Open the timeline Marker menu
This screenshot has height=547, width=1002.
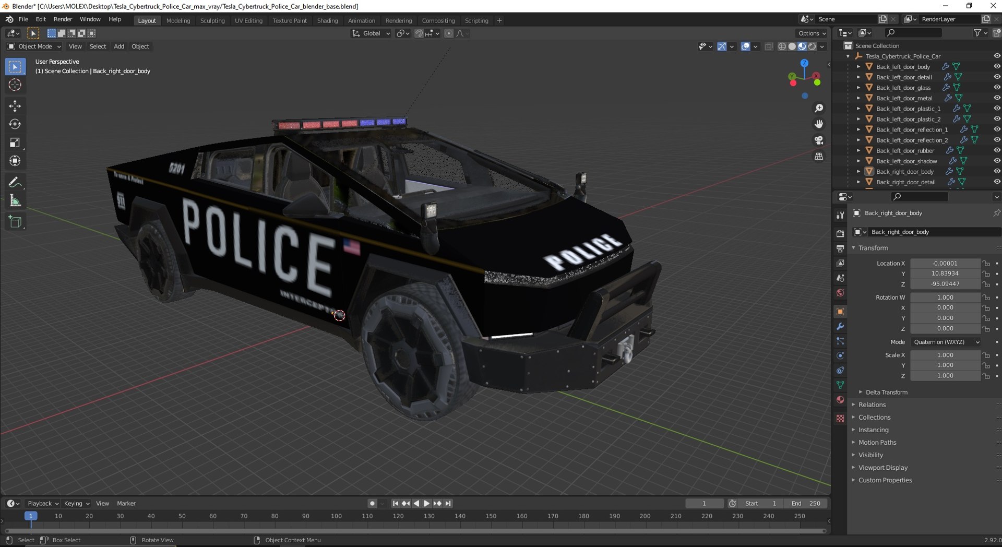click(126, 504)
